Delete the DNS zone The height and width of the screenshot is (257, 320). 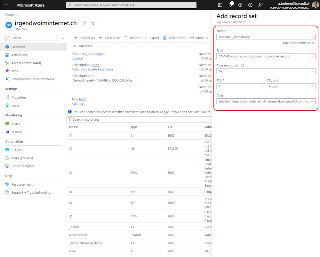pos(174,38)
